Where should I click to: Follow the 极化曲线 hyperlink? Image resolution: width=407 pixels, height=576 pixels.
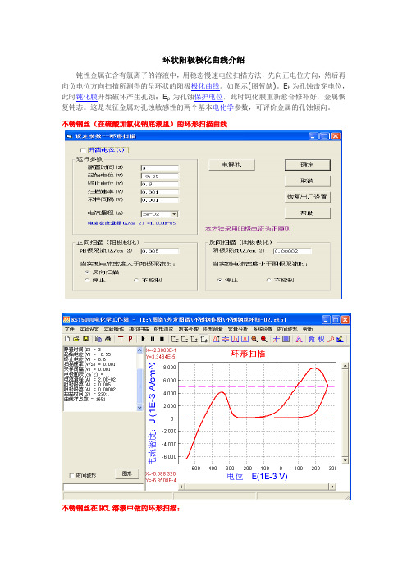pos(205,86)
